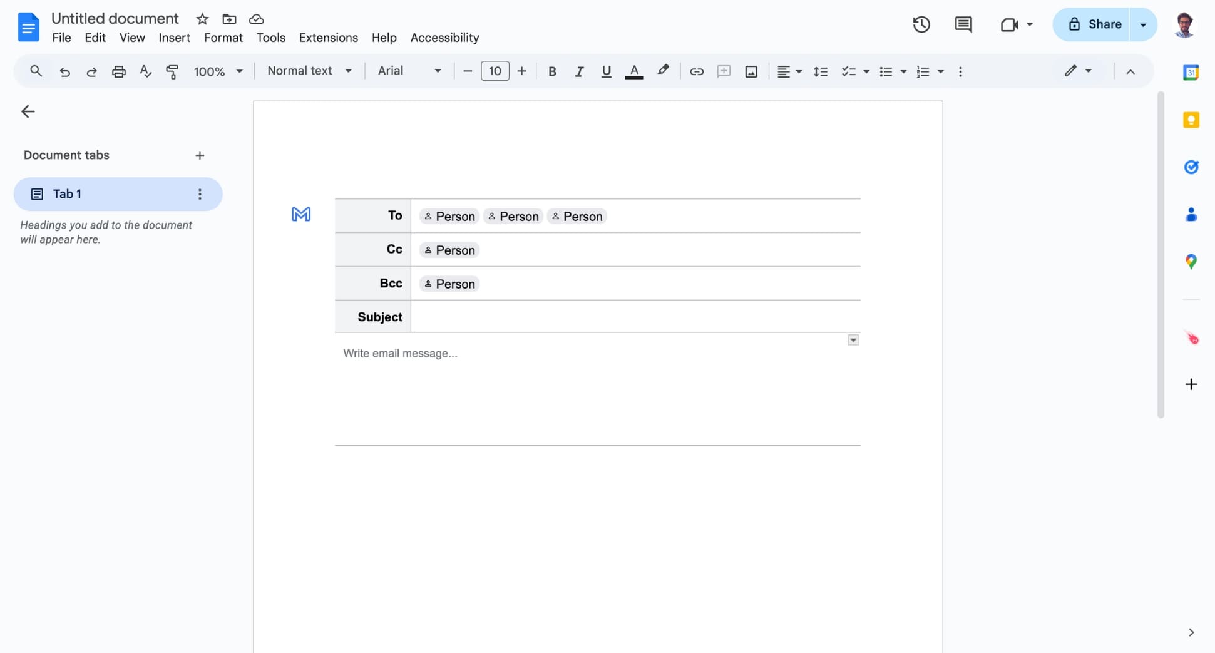
Task: Open Google Calendar in the side panel
Action: [x=1191, y=72]
